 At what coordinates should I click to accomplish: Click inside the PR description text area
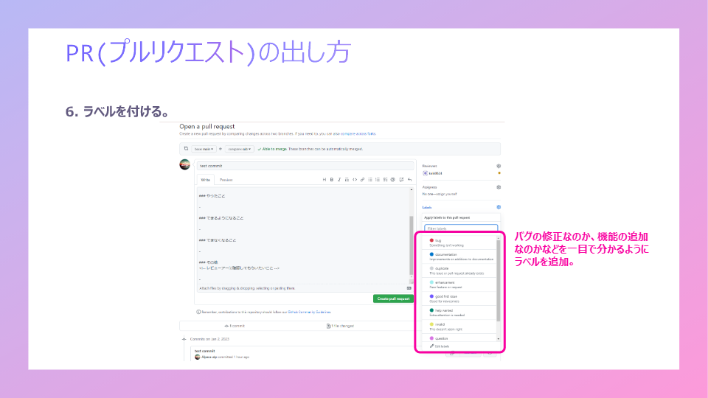(x=303, y=236)
